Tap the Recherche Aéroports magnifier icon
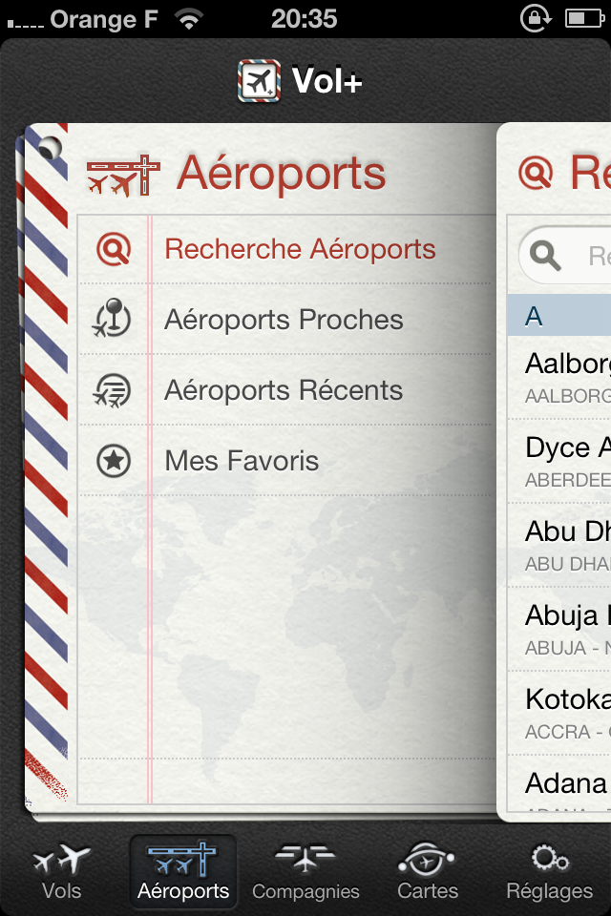The height and width of the screenshot is (916, 611). 114,250
